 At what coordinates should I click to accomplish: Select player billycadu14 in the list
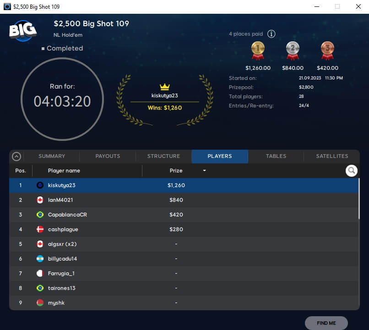[184, 259]
